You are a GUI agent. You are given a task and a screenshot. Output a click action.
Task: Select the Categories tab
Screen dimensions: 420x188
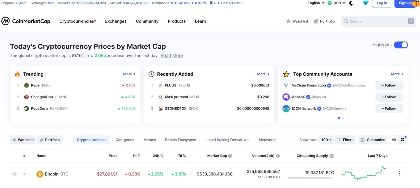pyautogui.click(x=125, y=140)
